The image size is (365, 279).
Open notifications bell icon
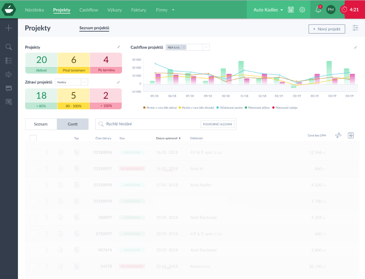tap(318, 10)
